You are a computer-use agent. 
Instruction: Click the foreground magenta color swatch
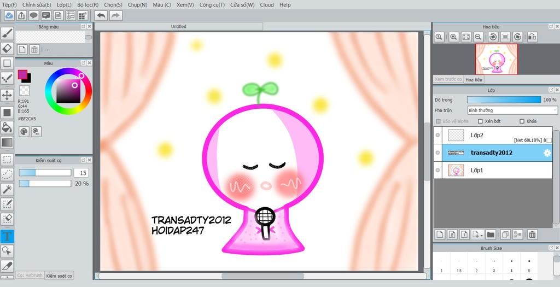[x=22, y=74]
